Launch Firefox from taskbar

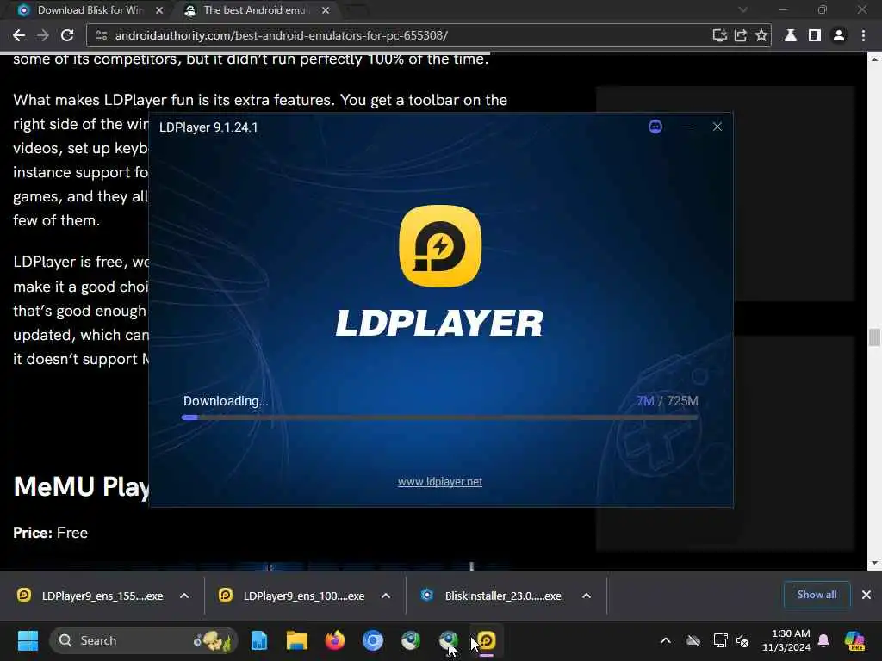click(335, 640)
